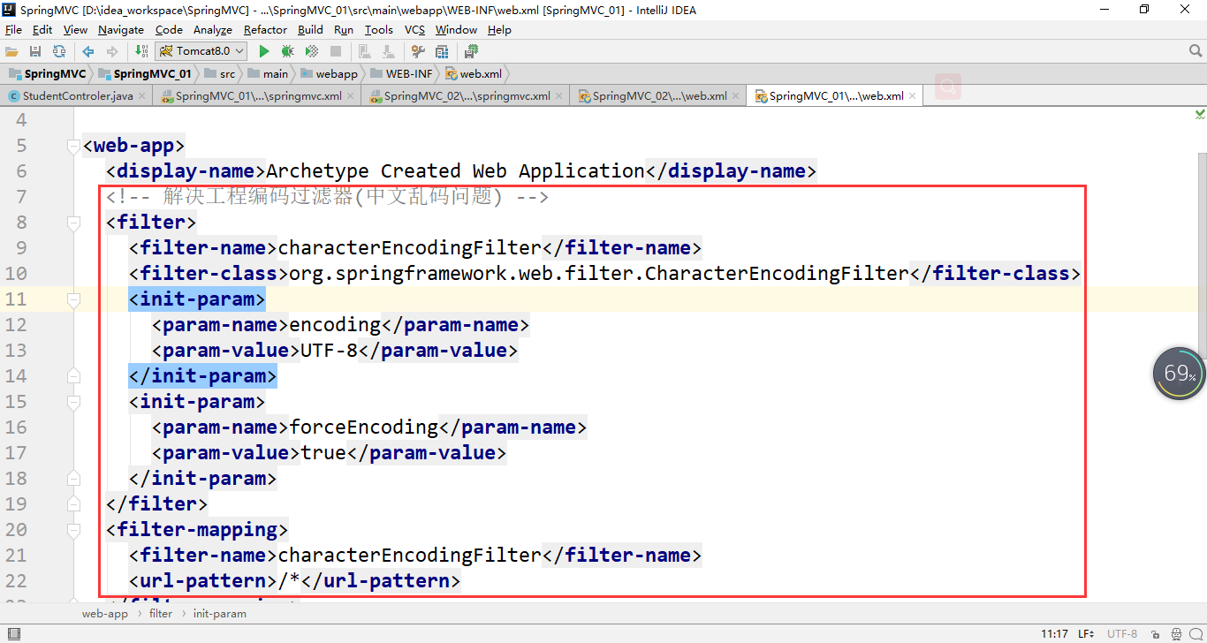Open the notifications speech bubble icon in status bar
This screenshot has height=643, width=1207.
tap(1196, 633)
